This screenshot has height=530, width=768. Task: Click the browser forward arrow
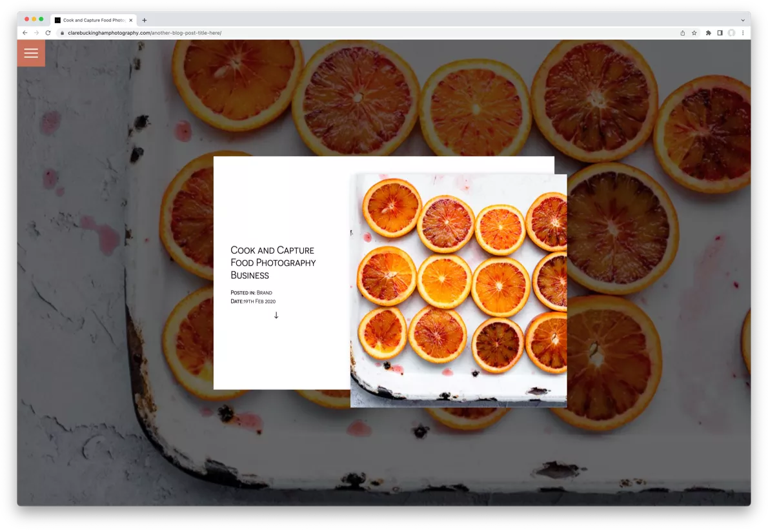coord(36,33)
